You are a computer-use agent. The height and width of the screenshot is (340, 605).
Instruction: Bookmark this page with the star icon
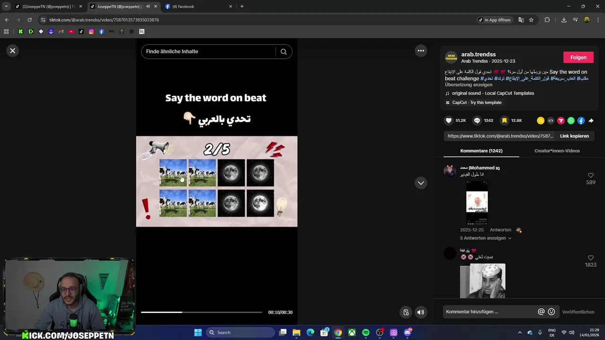pos(531,20)
